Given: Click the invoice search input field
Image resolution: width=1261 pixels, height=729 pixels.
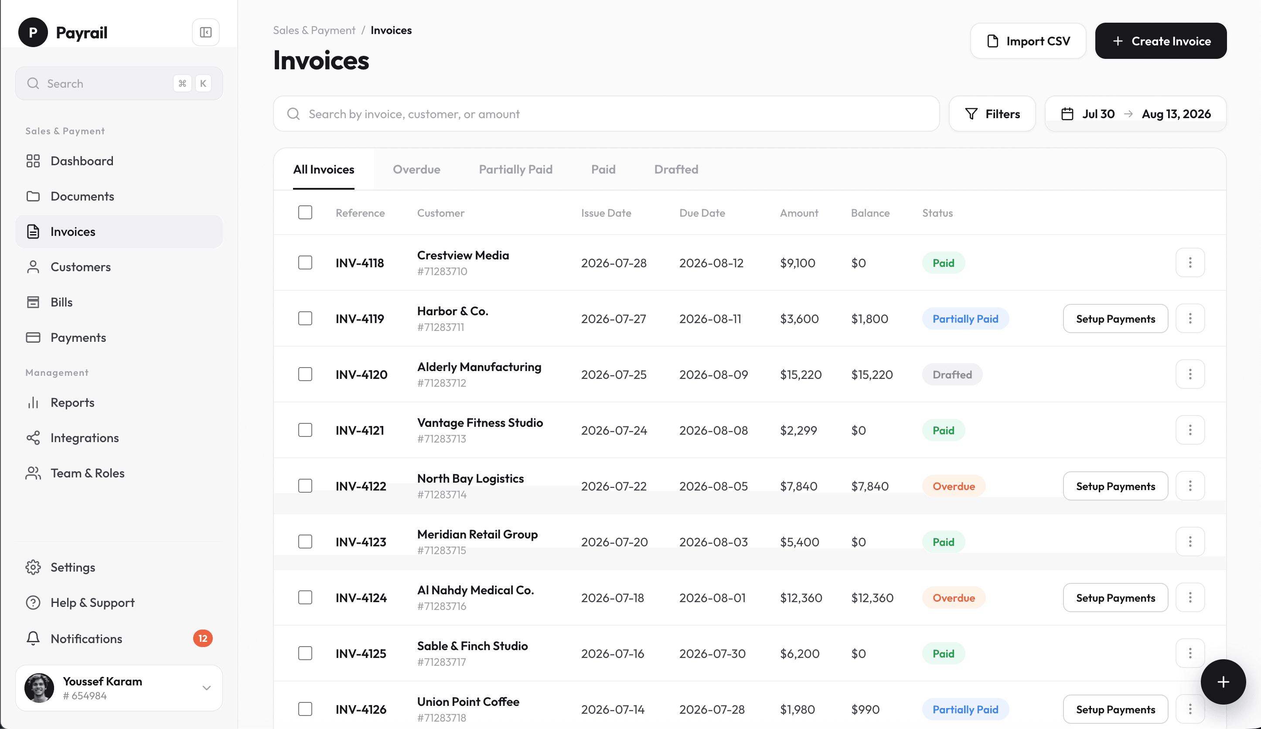Looking at the screenshot, I should tap(606, 114).
